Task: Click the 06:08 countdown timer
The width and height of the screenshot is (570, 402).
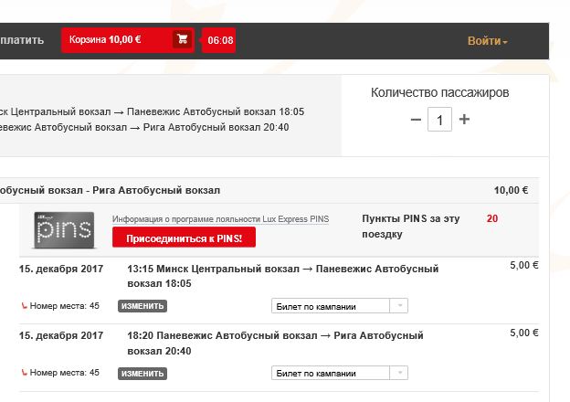Action: 220,41
